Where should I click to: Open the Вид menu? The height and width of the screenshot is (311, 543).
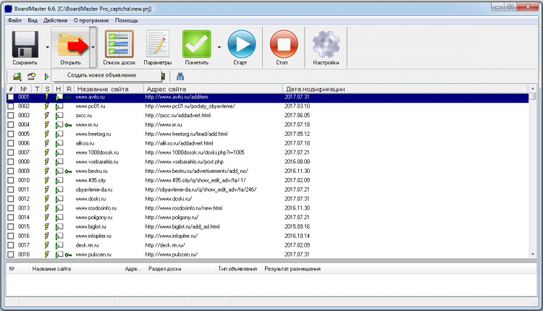point(32,20)
